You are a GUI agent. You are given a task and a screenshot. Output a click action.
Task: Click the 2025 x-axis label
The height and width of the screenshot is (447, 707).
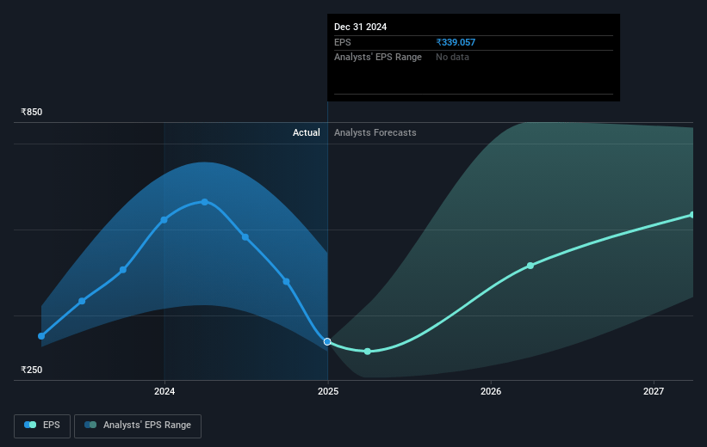pyautogui.click(x=328, y=391)
